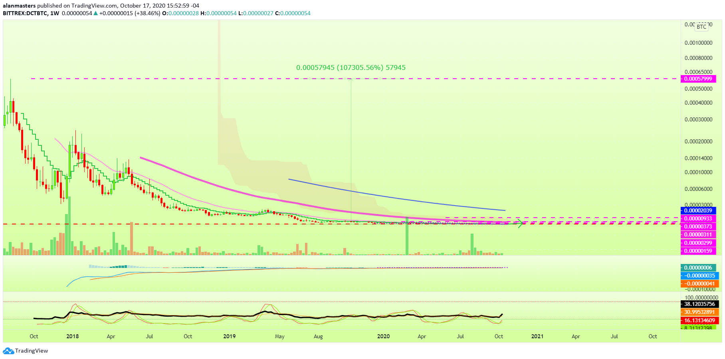
Task: Click the +0.00000015 (+38.46%) change value
Action: click(130, 13)
